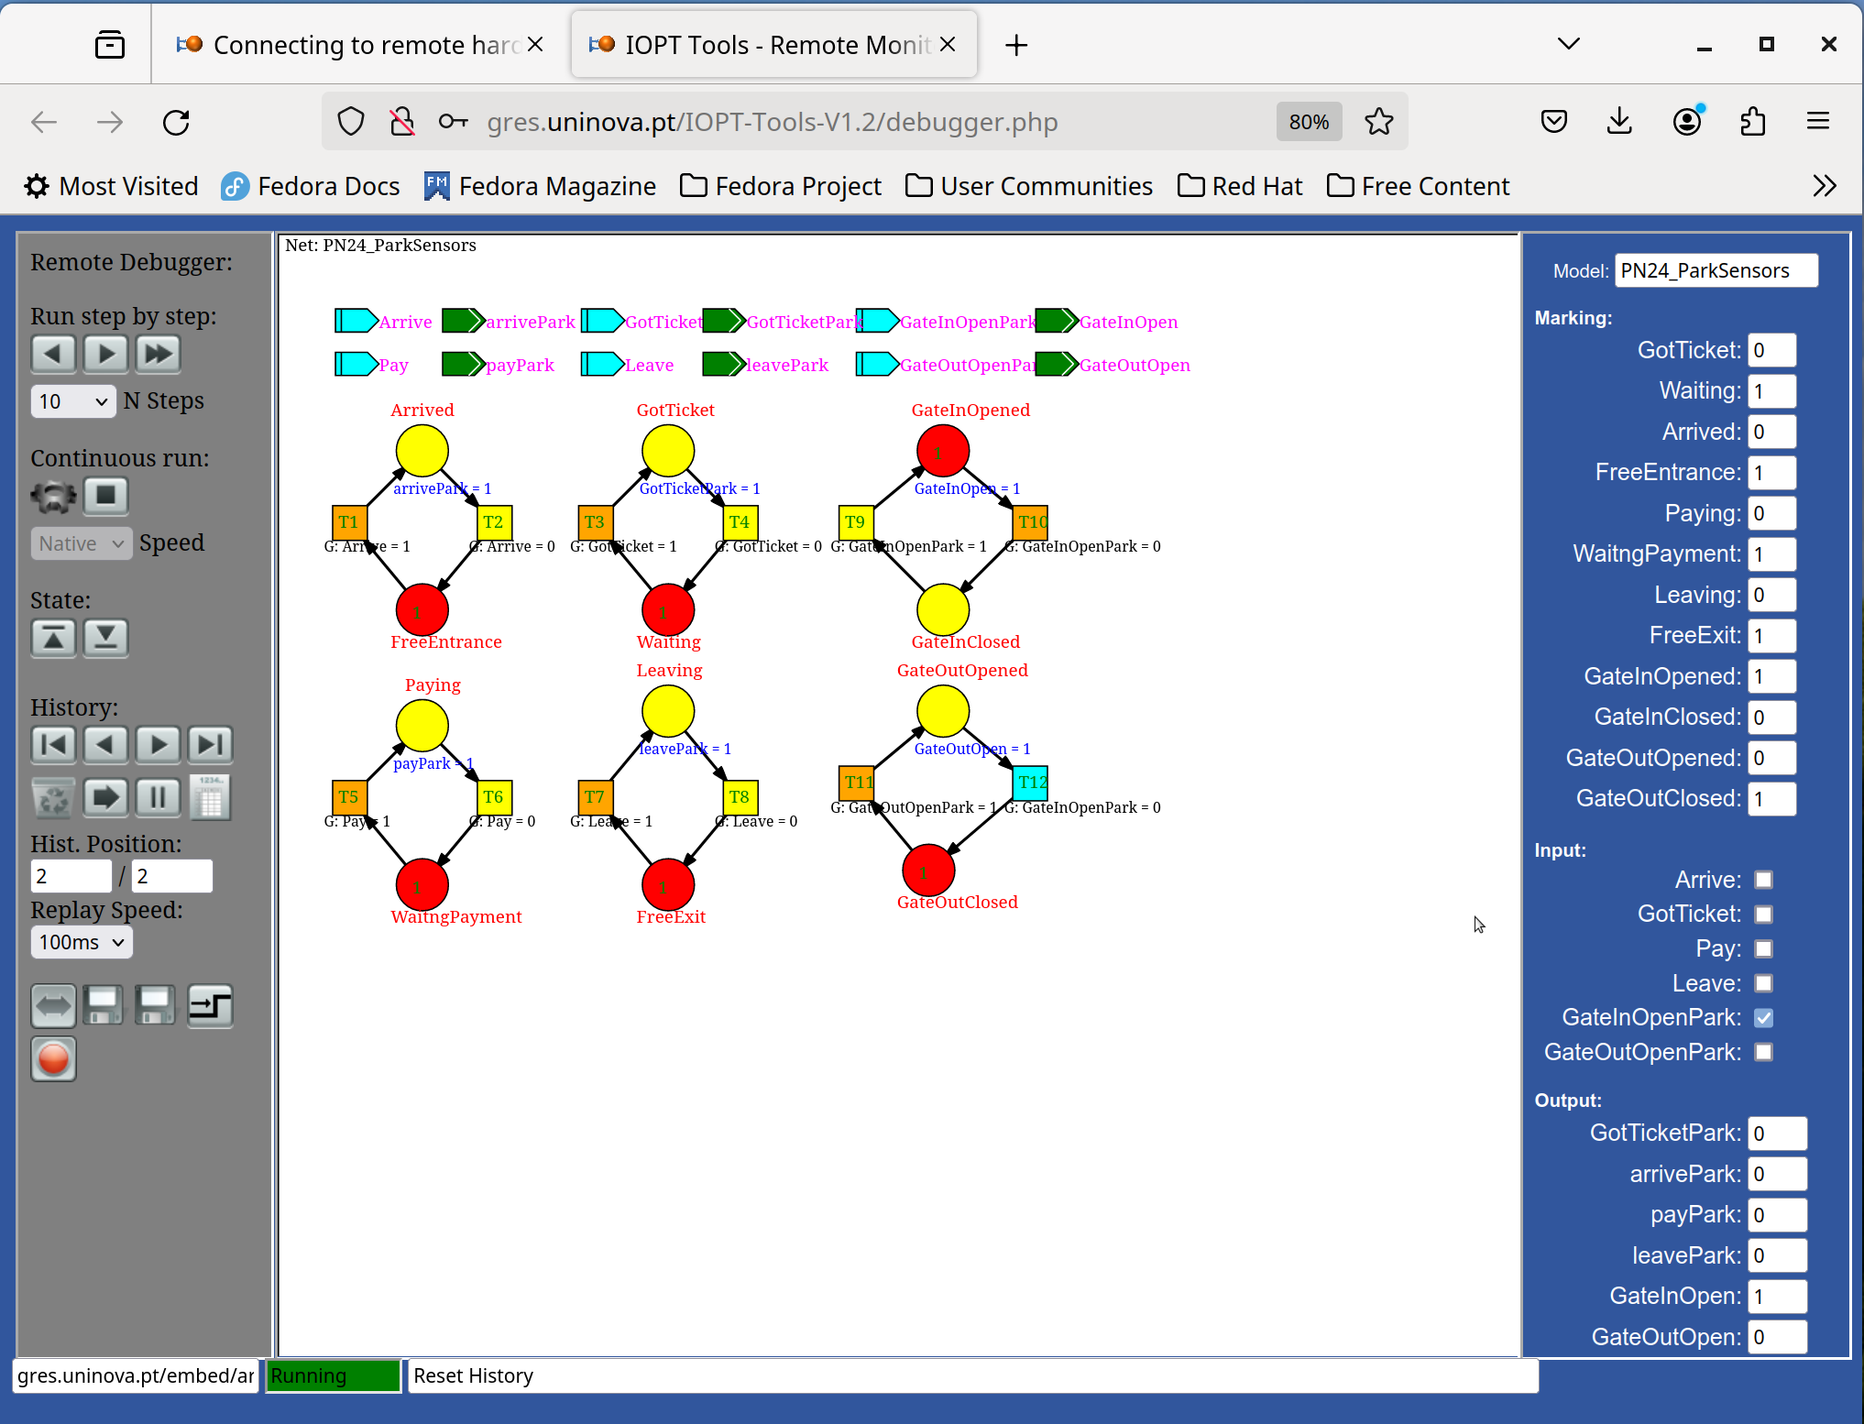Open a new browser tab
Viewport: 1864px width, 1424px height.
pyautogui.click(x=1016, y=45)
